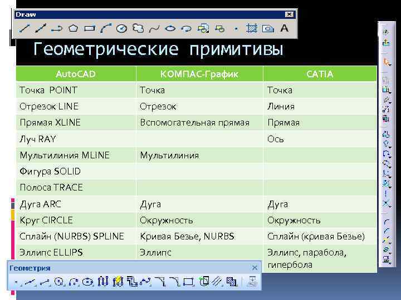Click the 'Сплайн (NURBS) SPLINE' cell
The image size is (401, 300).
(x=76, y=236)
